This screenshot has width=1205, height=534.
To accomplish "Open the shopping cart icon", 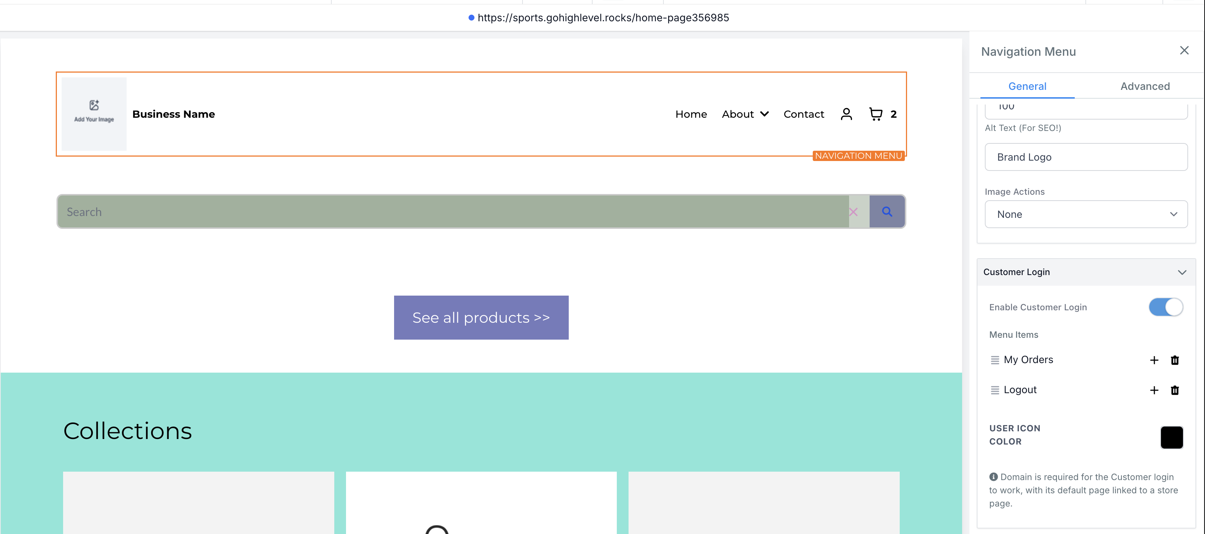I will pyautogui.click(x=876, y=114).
